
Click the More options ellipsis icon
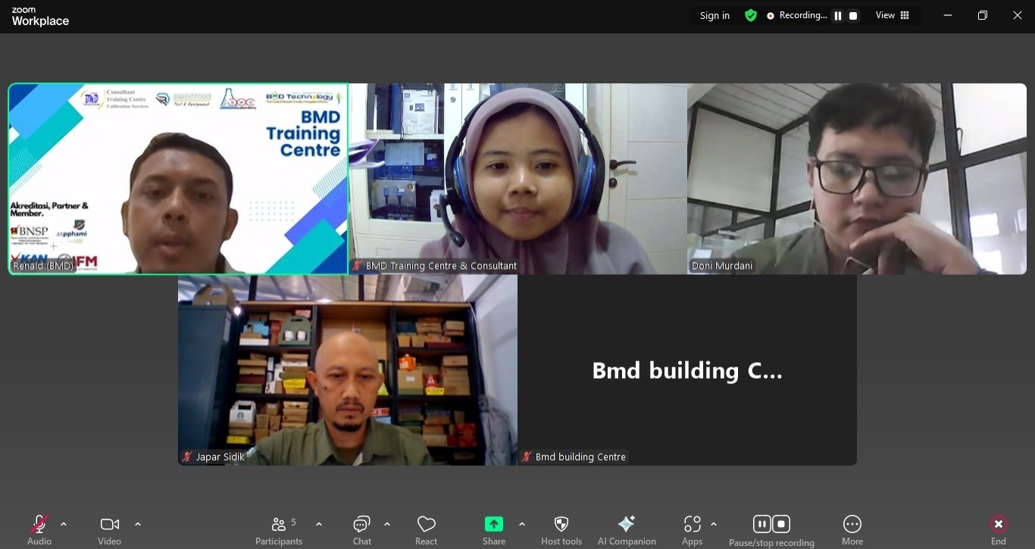point(852,524)
